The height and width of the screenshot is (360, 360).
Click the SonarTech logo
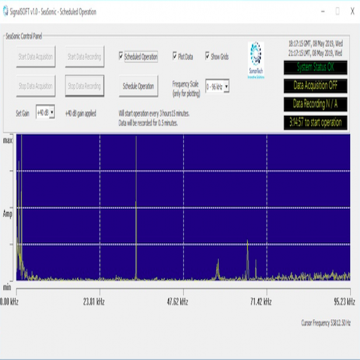[x=256, y=60]
